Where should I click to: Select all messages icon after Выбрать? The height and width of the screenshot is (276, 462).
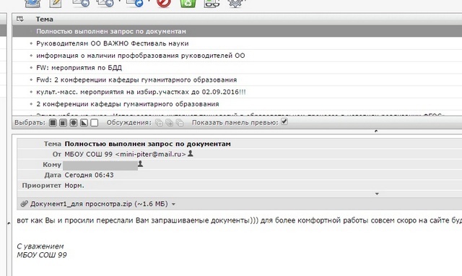tap(53, 122)
